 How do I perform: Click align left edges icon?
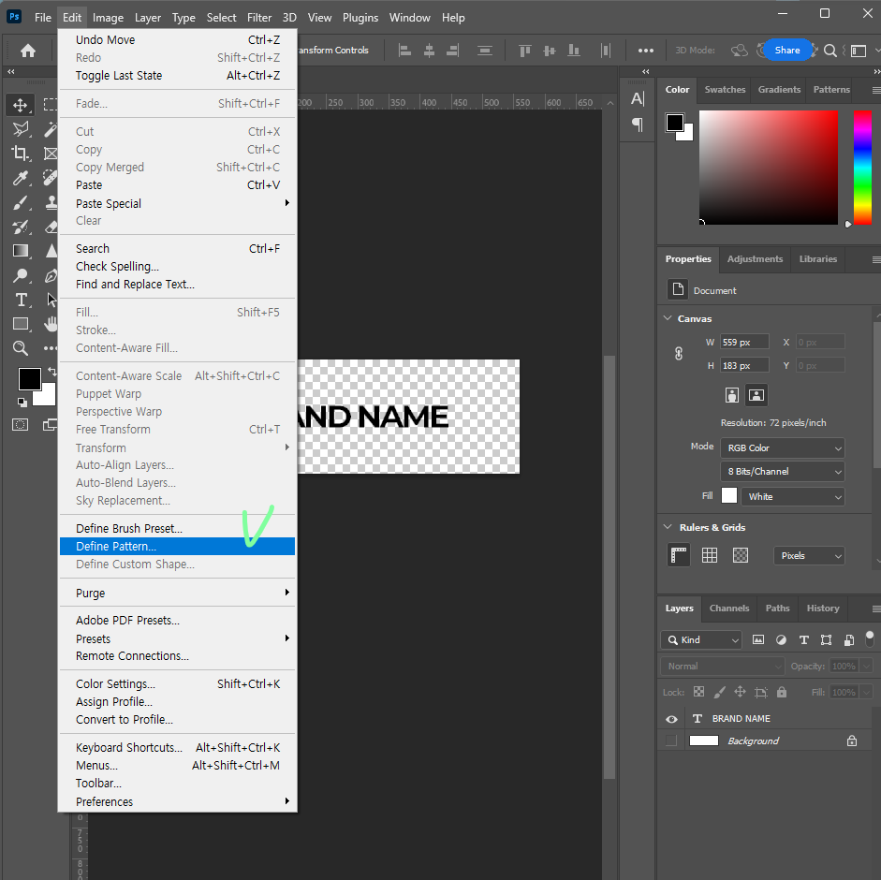point(404,51)
